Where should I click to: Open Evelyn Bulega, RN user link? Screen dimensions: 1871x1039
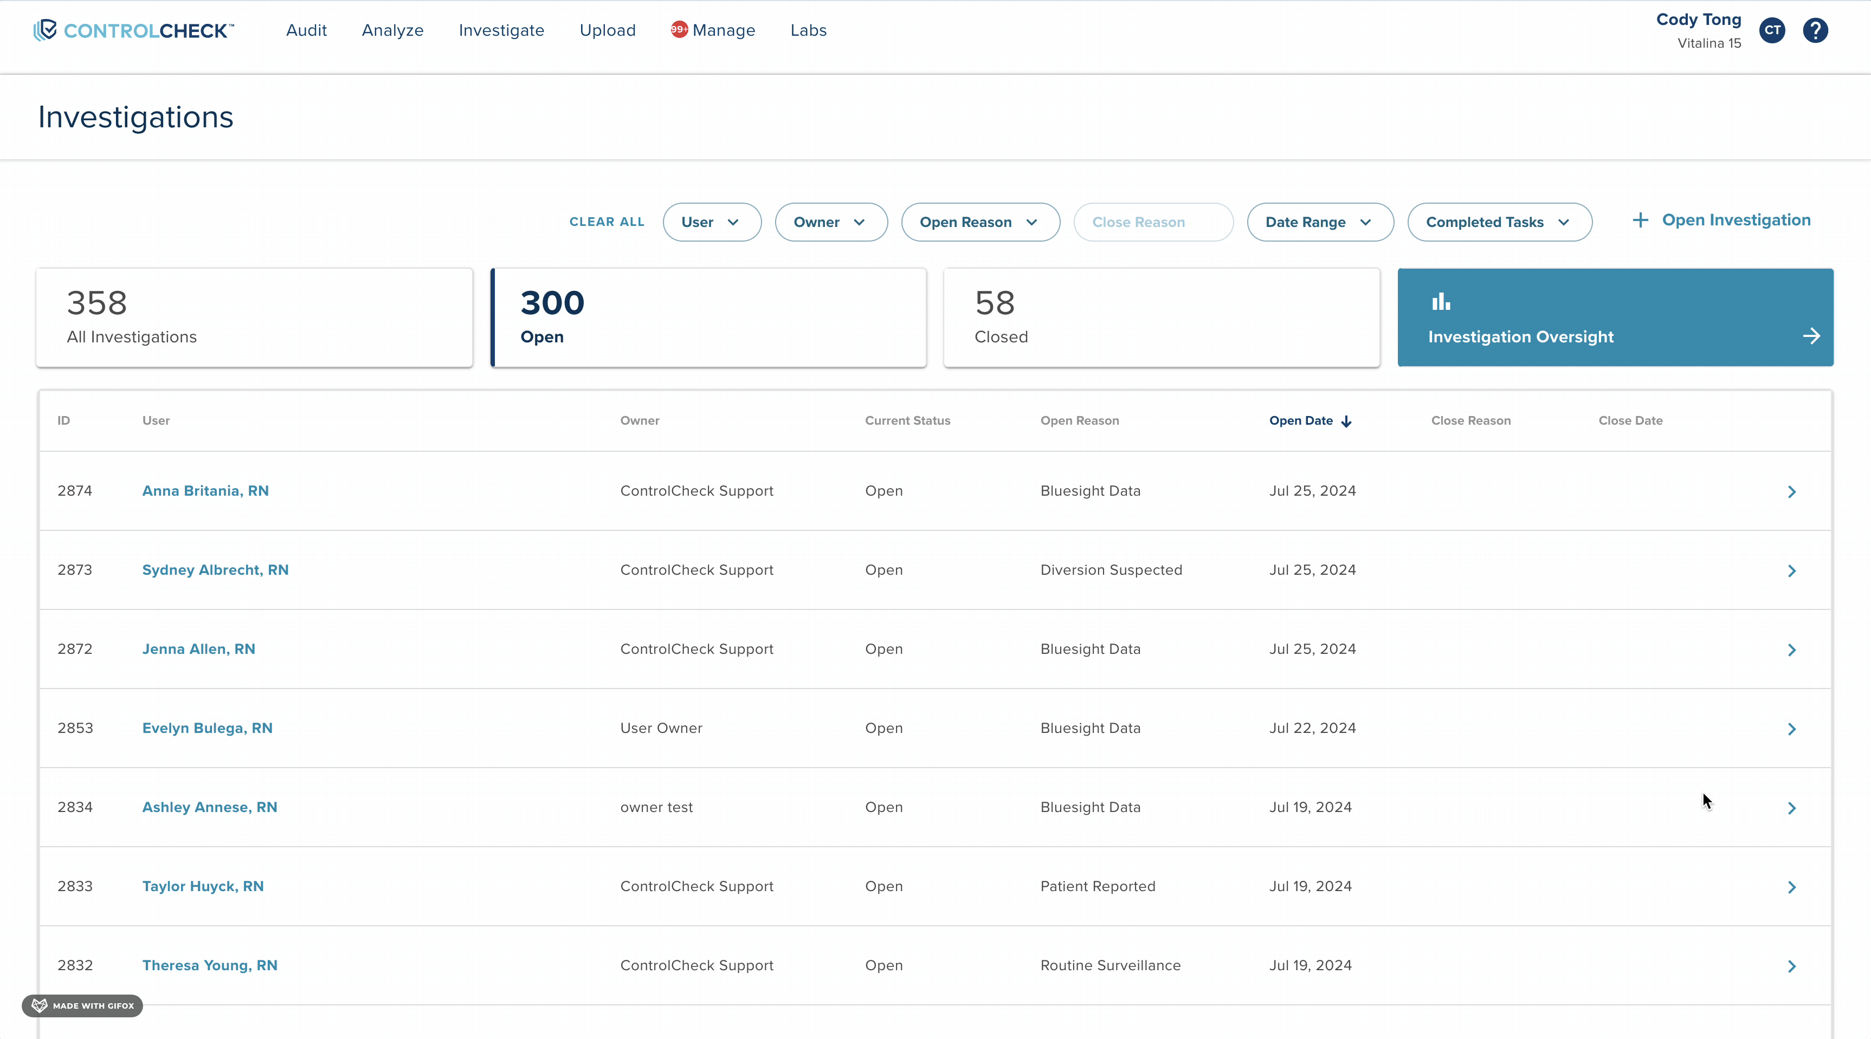click(207, 728)
